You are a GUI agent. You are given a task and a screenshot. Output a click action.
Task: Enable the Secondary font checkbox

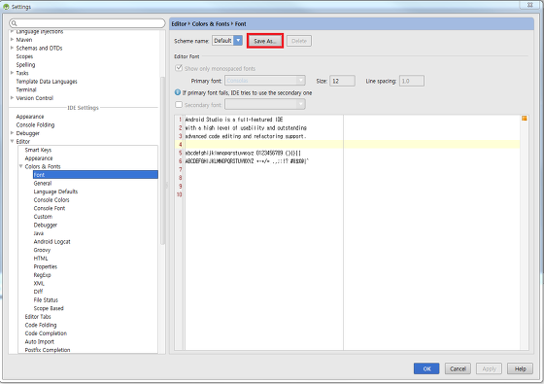click(x=179, y=105)
